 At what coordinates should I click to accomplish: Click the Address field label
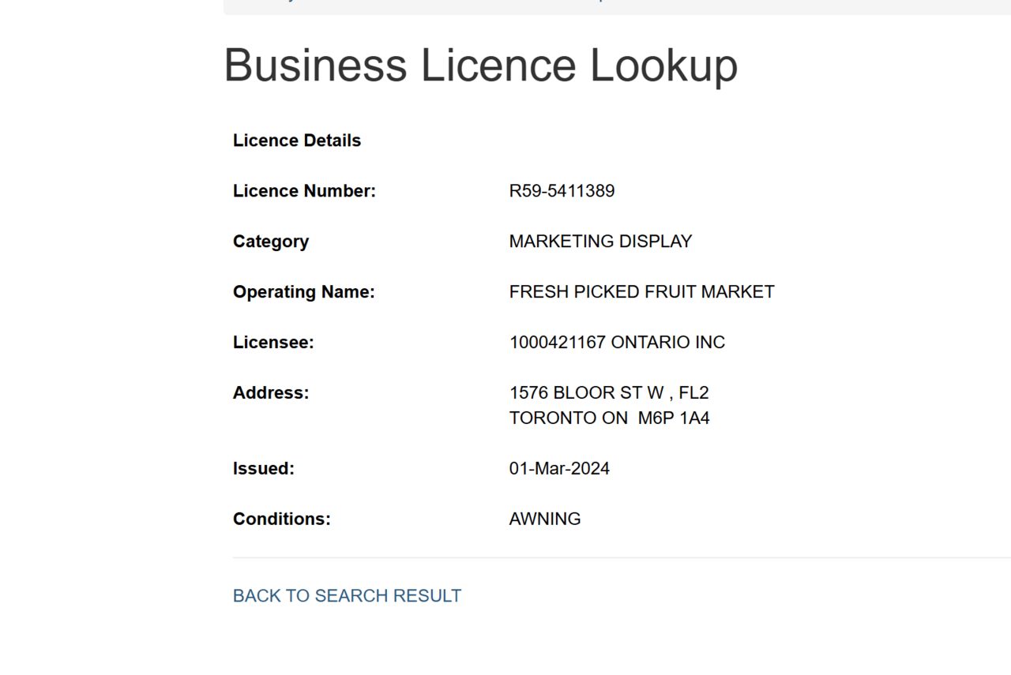pos(271,393)
